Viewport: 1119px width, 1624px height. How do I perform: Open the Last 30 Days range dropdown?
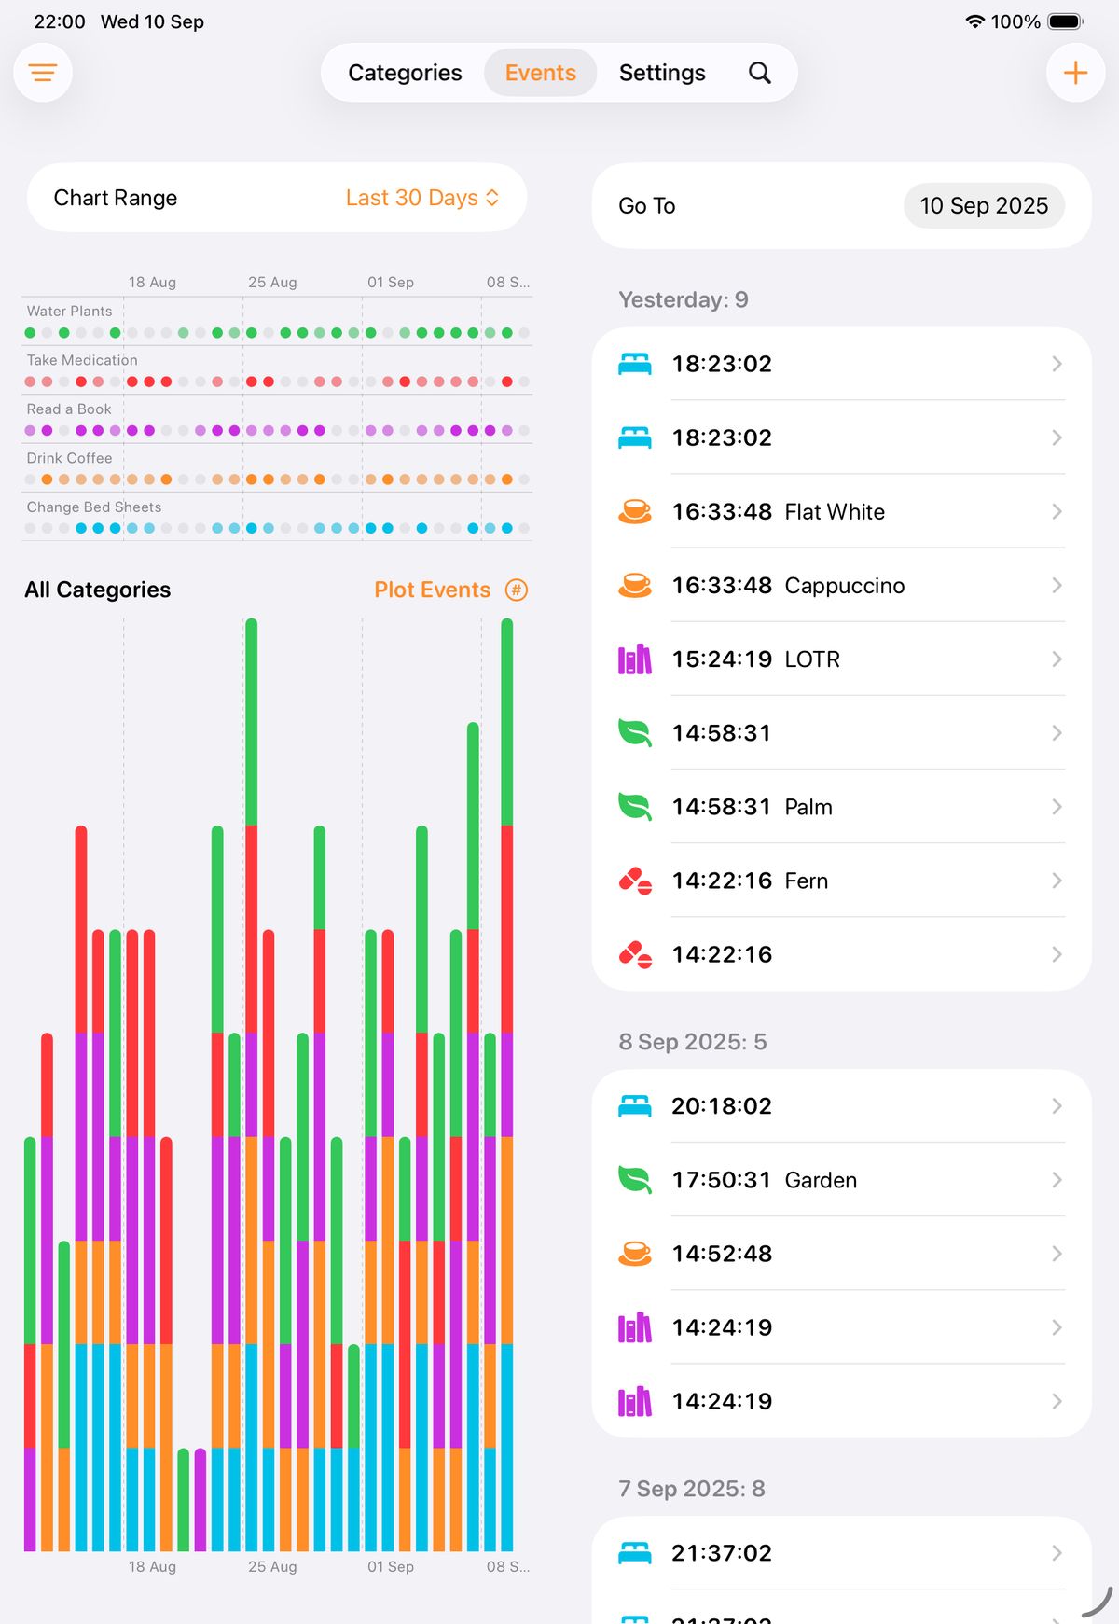click(x=421, y=198)
